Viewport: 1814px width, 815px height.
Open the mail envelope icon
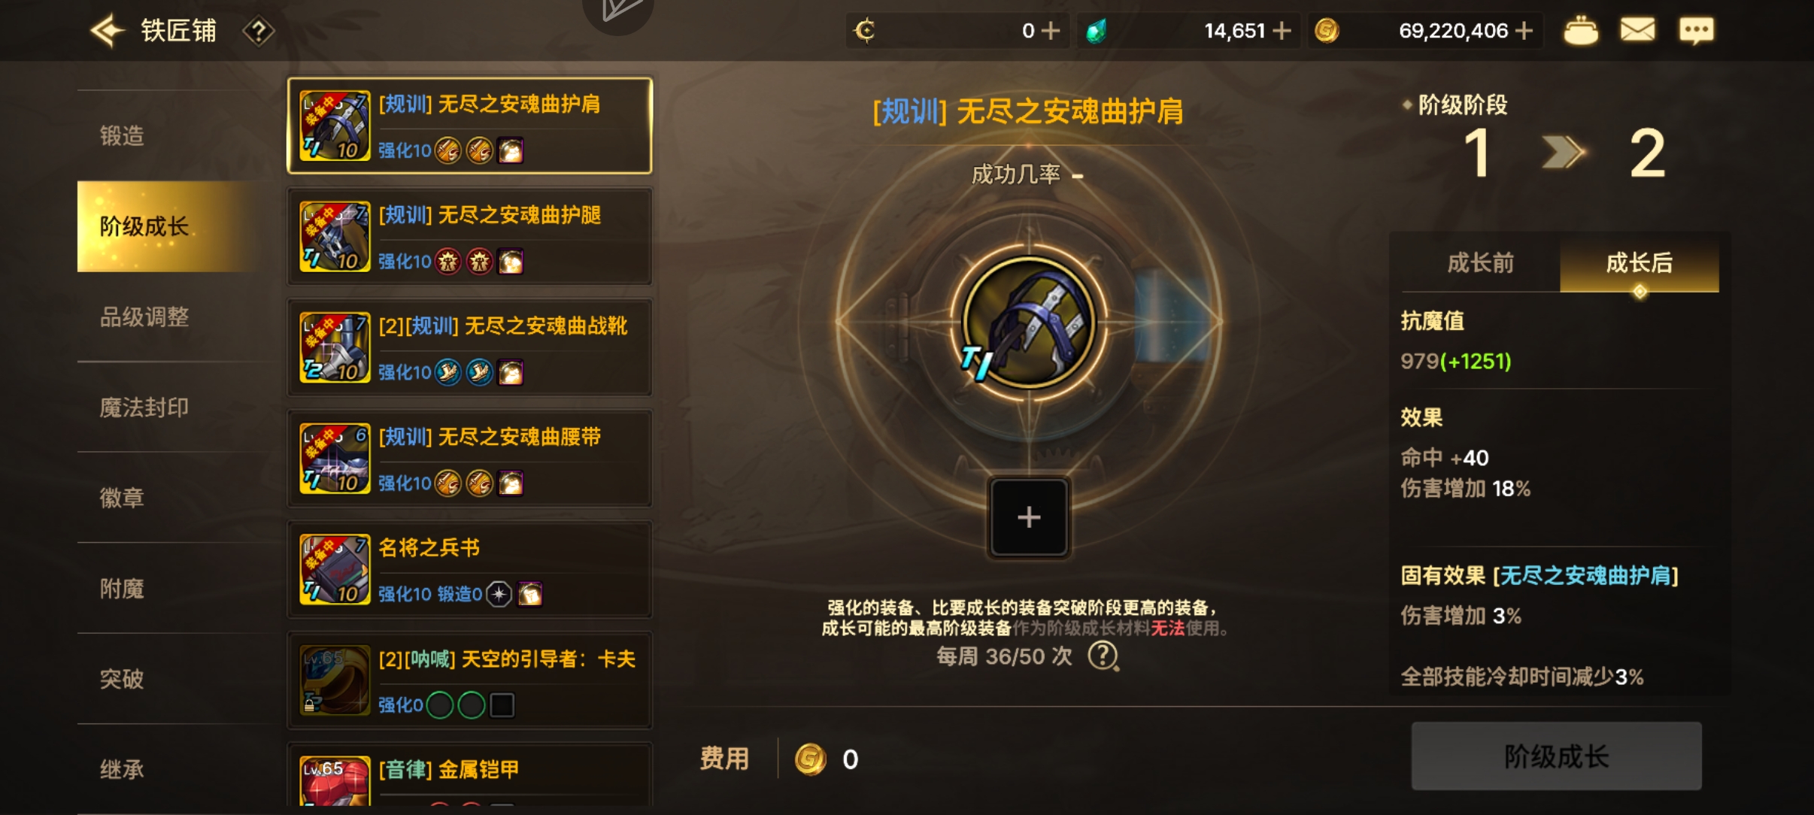[1637, 31]
